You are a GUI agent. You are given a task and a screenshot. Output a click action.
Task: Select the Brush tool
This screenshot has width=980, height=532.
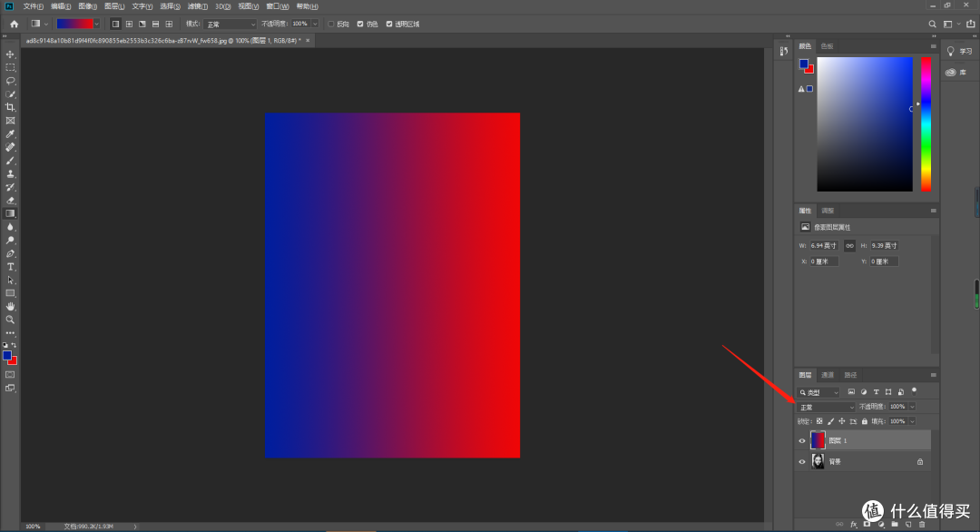(10, 161)
